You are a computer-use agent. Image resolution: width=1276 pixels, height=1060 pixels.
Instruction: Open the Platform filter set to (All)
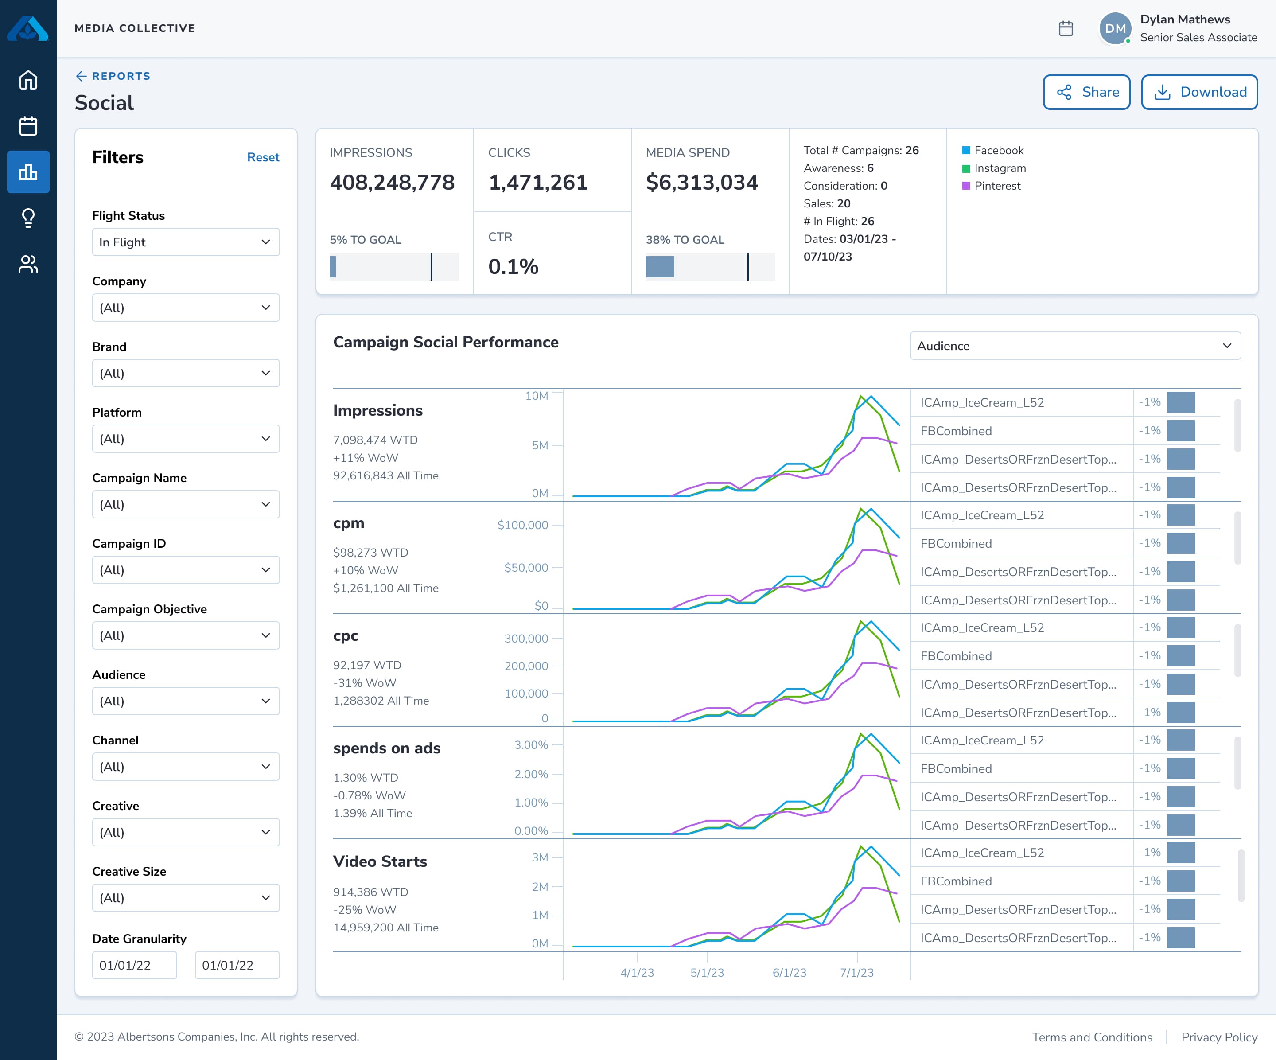tap(185, 438)
